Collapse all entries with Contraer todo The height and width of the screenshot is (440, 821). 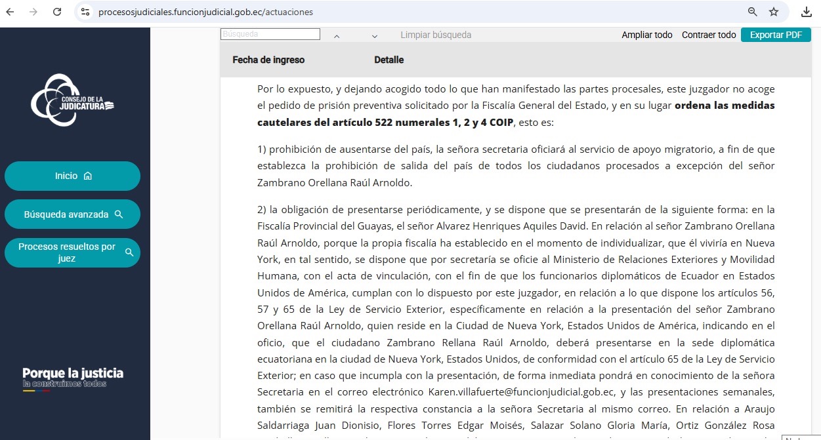pyautogui.click(x=709, y=35)
